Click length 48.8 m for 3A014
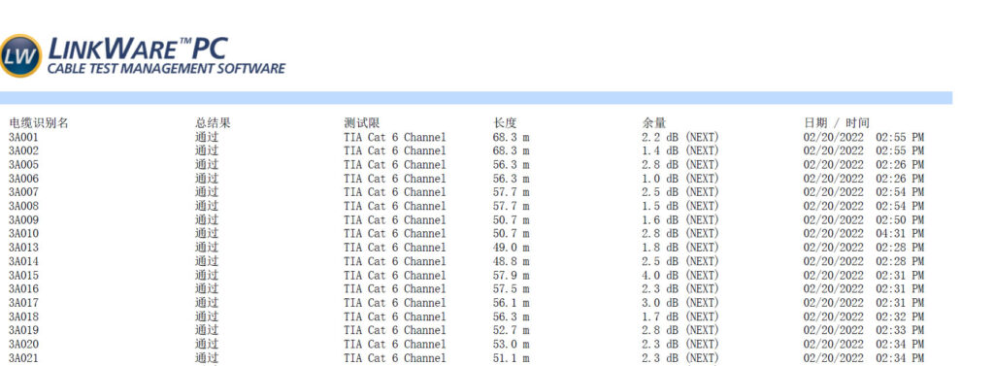This screenshot has width=994, height=366. pyautogui.click(x=512, y=261)
